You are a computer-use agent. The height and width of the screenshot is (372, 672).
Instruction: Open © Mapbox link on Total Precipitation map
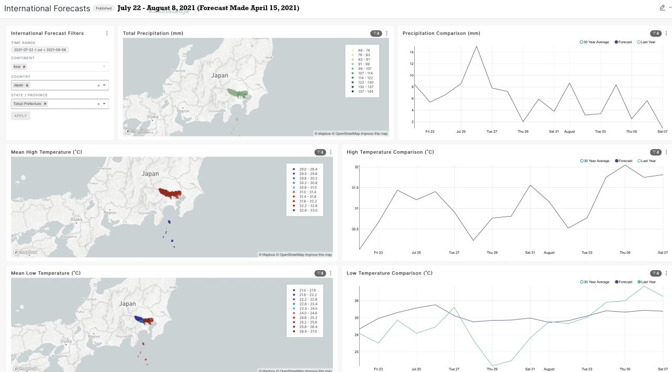tap(323, 134)
